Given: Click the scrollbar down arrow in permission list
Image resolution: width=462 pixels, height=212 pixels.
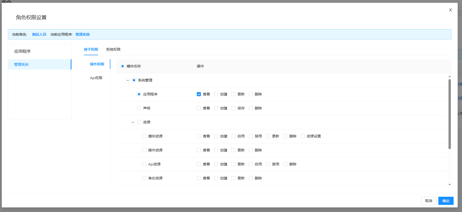Looking at the screenshot, I should click(x=450, y=185).
